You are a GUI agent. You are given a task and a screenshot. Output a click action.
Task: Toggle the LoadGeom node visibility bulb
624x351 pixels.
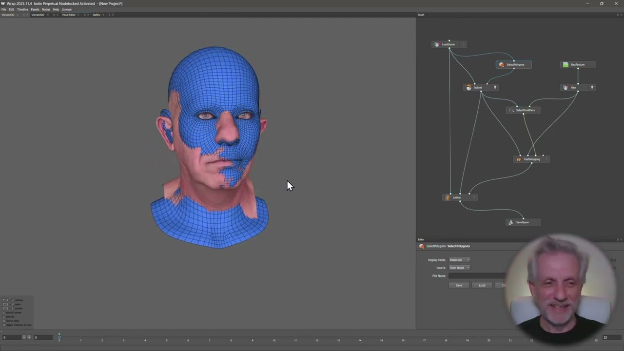(463, 44)
